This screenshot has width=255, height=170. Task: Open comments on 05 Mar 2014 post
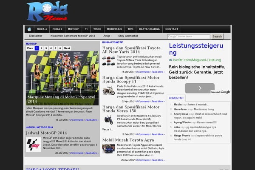coord(77,153)
